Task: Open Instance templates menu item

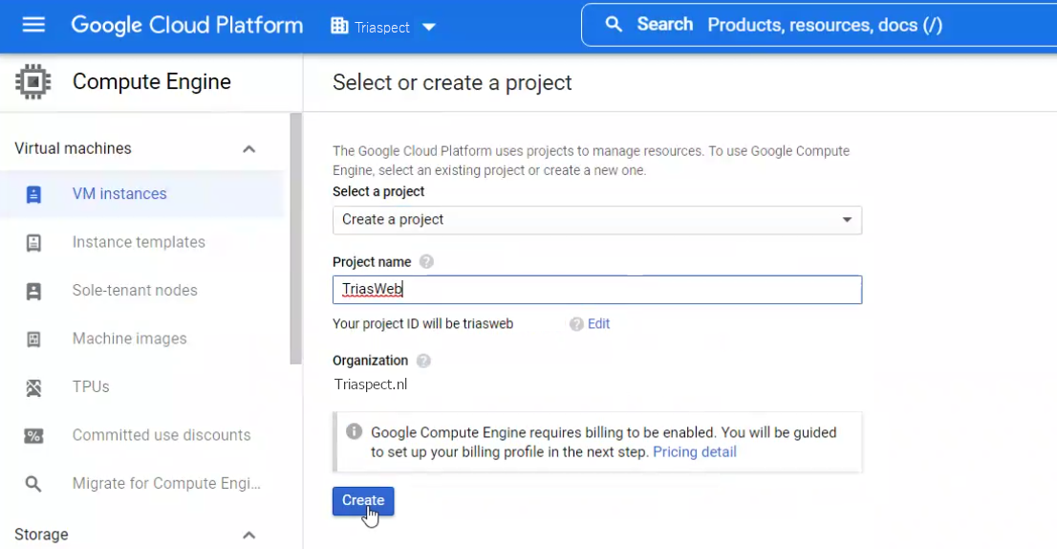Action: (139, 243)
